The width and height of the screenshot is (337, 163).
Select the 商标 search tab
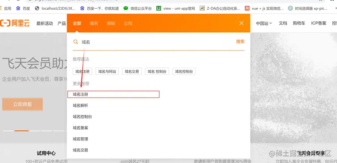pyautogui.click(x=111, y=23)
